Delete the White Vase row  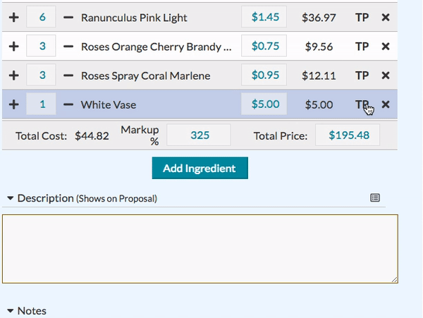[x=386, y=104]
